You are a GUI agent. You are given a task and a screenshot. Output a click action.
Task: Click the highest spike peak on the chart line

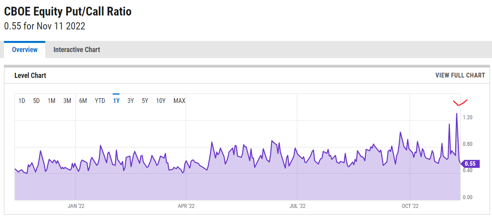456,114
